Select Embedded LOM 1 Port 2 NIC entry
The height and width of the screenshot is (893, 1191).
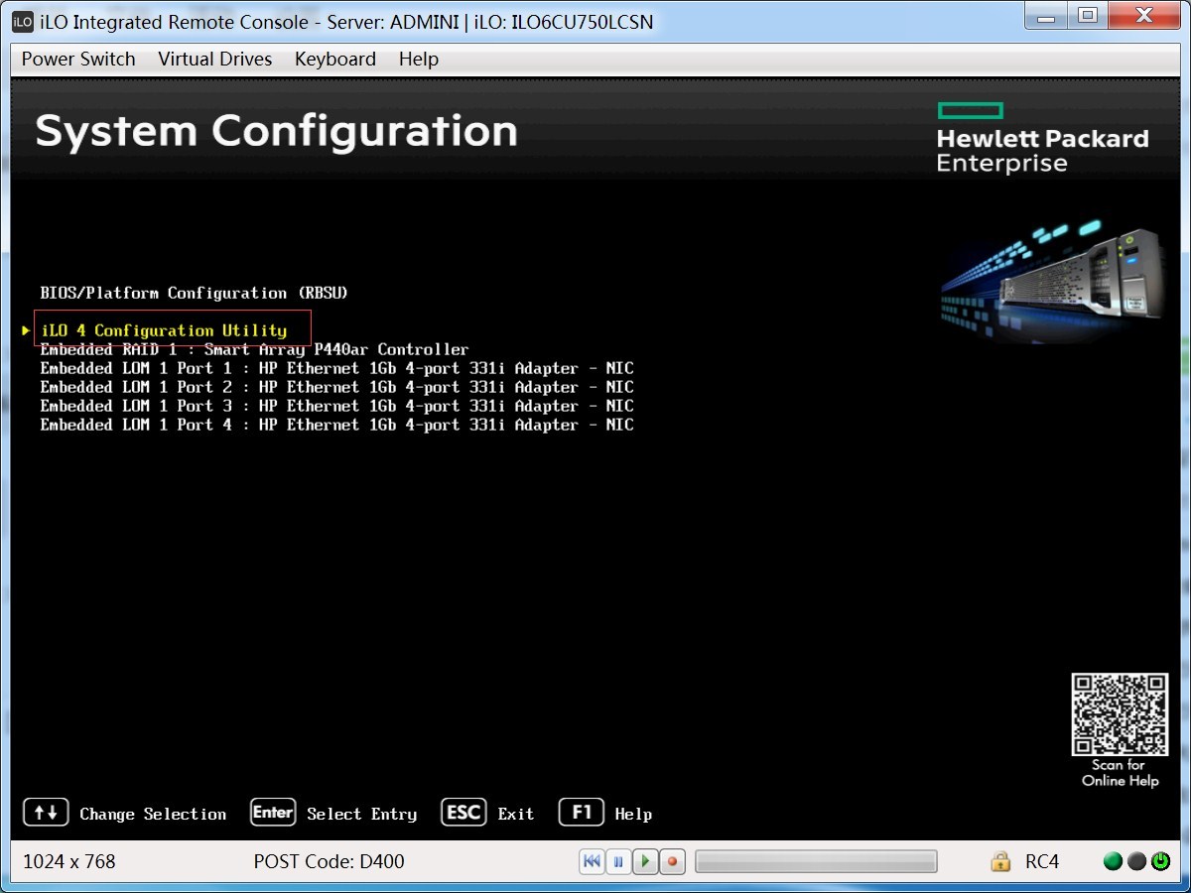[x=336, y=387]
